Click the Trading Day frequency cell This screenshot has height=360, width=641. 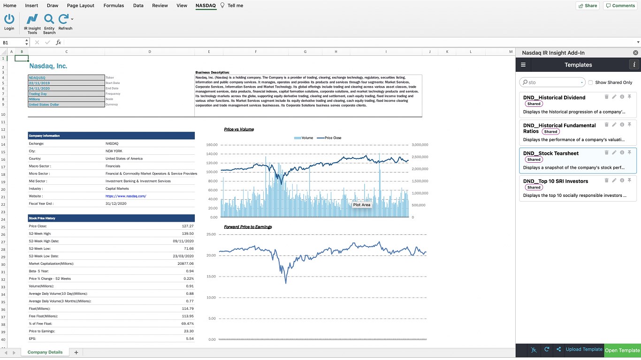pyautogui.click(x=66, y=94)
